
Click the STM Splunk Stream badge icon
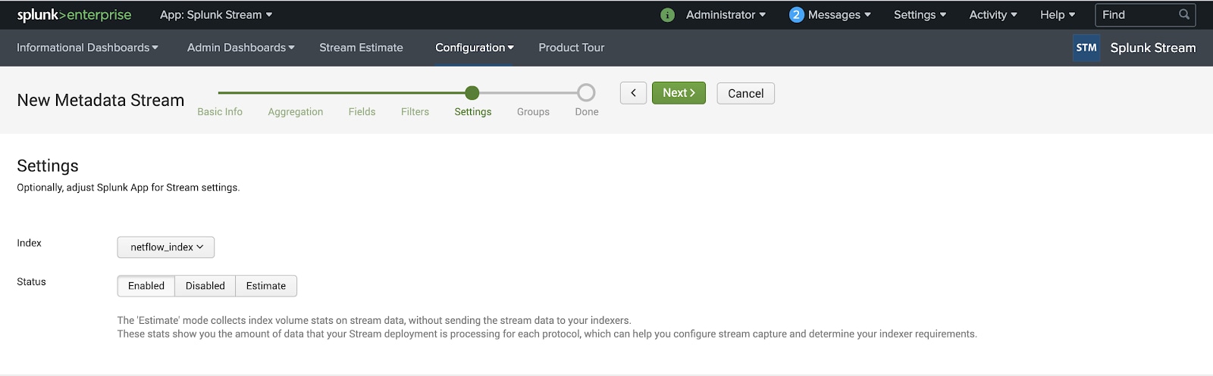1086,48
